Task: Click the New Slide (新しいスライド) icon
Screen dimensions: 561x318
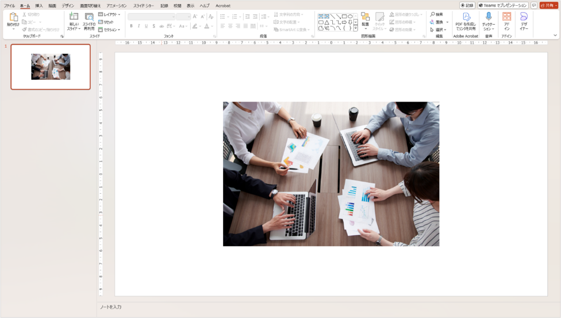Action: point(74,17)
